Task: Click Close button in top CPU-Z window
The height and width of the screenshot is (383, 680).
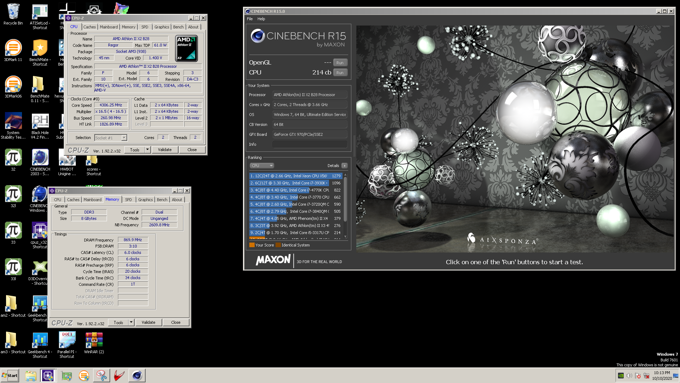Action: pos(192,150)
